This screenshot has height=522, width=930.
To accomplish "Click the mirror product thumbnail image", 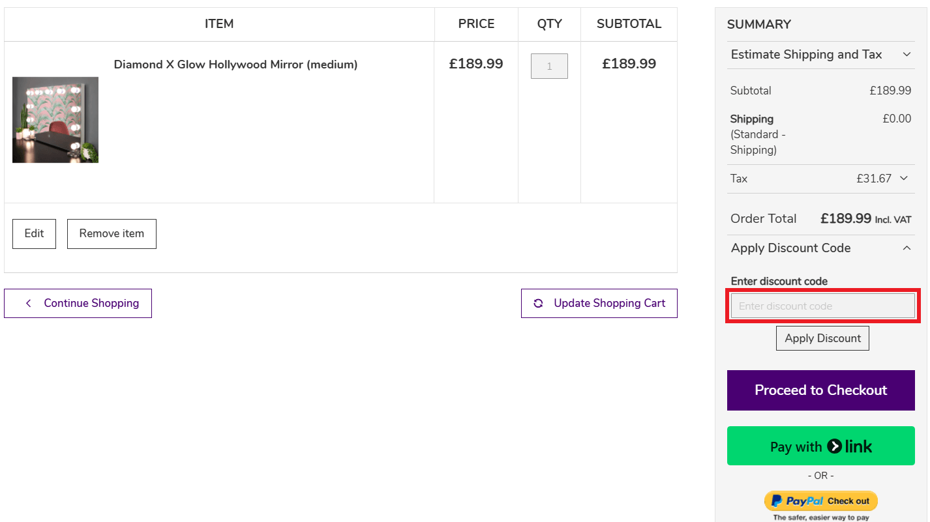I will point(55,120).
